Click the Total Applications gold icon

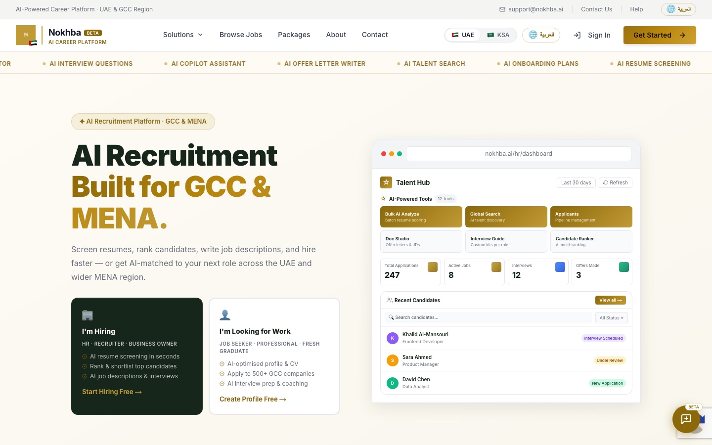point(433,267)
